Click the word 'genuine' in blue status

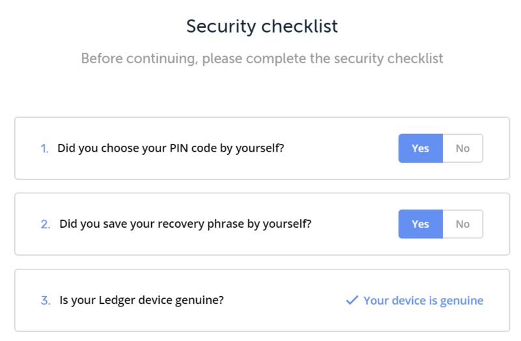pyautogui.click(x=462, y=301)
